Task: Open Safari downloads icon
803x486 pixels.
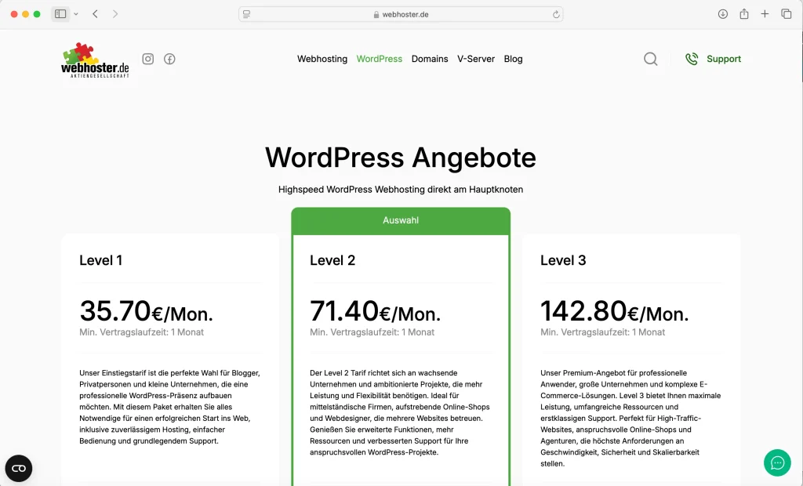Action: click(x=722, y=13)
